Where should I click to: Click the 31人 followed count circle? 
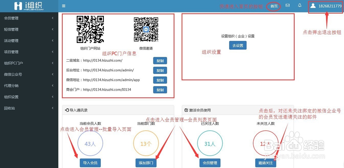(x=210, y=144)
